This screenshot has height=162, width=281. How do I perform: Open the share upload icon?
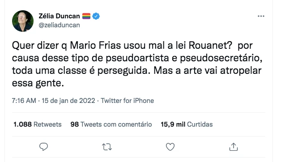(233, 147)
